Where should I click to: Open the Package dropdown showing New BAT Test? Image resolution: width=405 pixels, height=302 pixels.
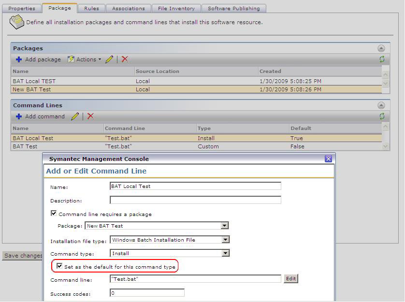(x=224, y=226)
